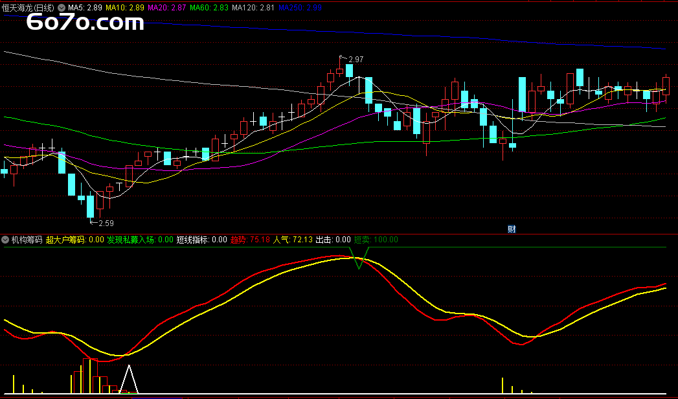Image resolution: width=678 pixels, height=399 pixels.
Task: Open the dropdown arrow beside 恒天海龙(日线)
Action: point(62,7)
